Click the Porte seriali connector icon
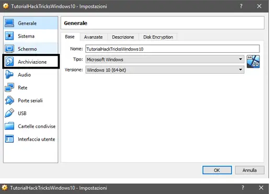The width and height of the screenshot is (271, 194). tap(9, 100)
